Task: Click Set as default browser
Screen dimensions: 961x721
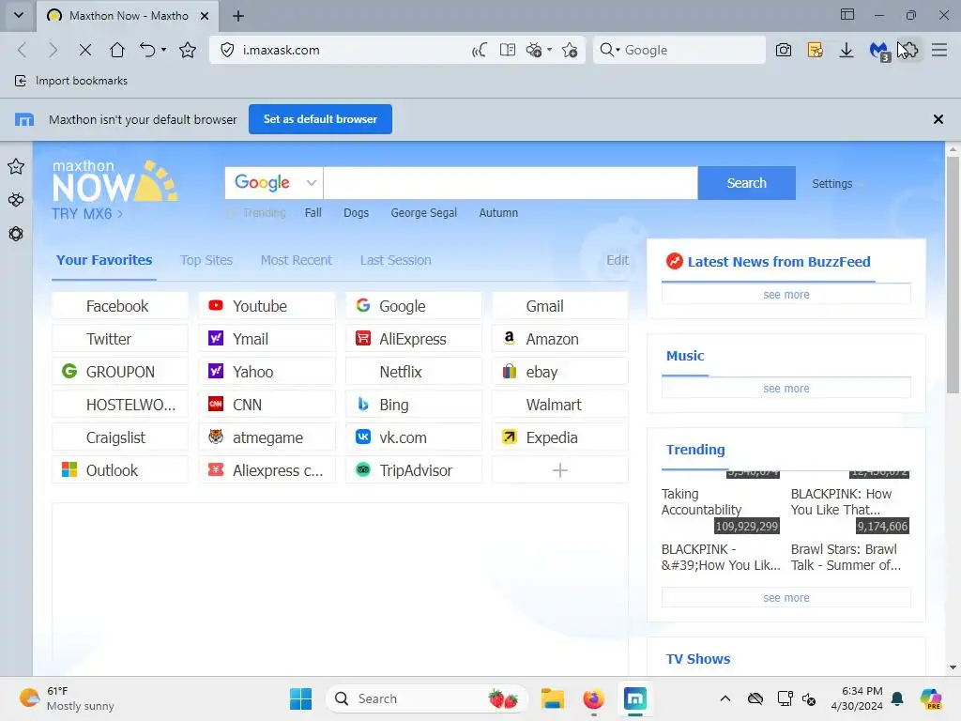Action: [320, 119]
